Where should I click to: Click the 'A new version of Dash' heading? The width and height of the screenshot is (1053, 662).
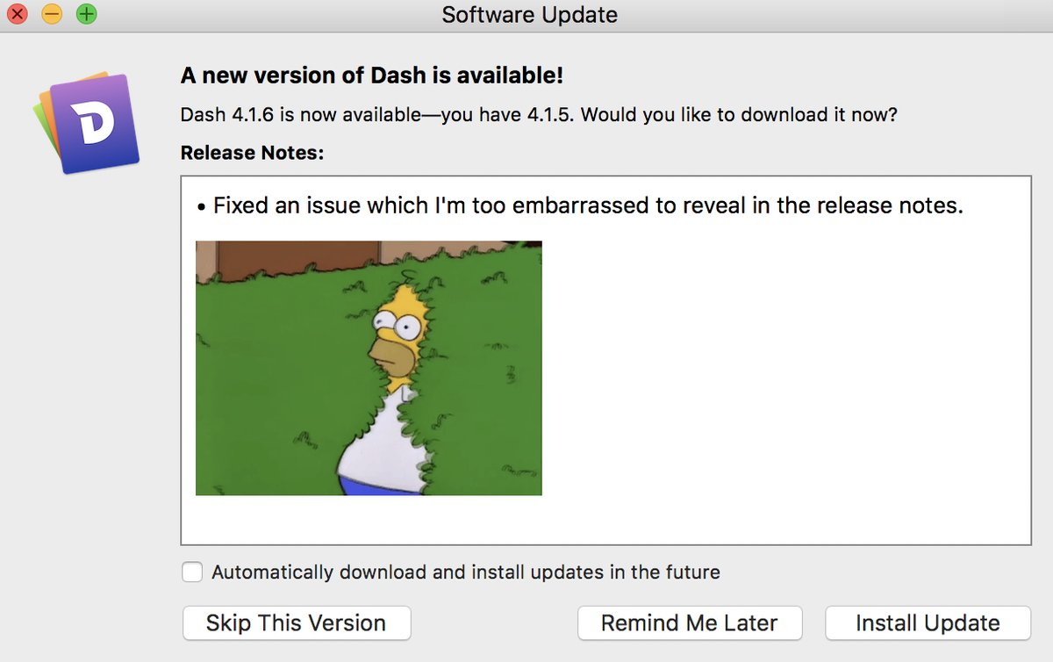click(373, 76)
